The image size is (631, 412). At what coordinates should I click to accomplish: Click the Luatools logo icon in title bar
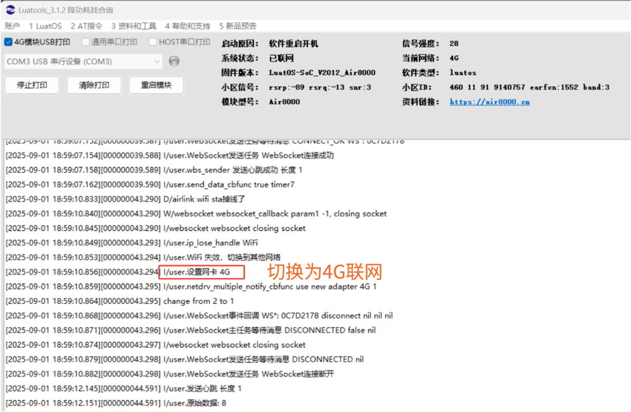click(x=9, y=10)
